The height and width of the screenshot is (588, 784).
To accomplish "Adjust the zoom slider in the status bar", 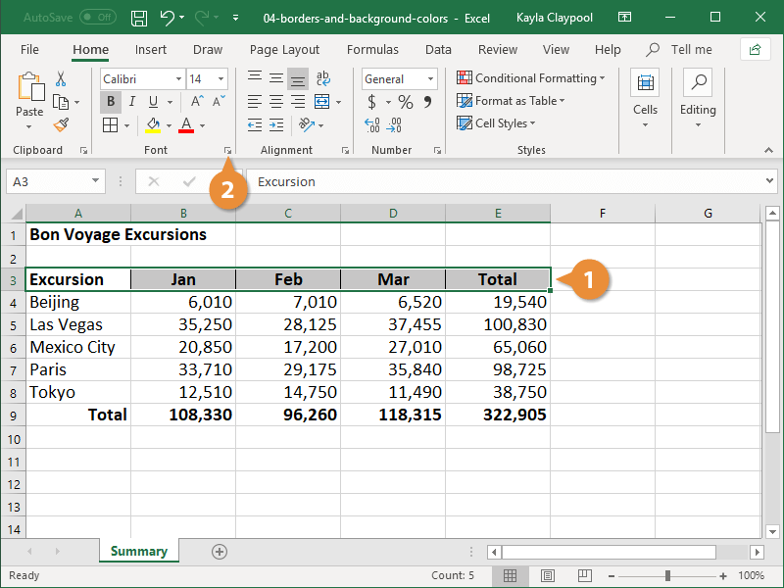I will [x=670, y=576].
